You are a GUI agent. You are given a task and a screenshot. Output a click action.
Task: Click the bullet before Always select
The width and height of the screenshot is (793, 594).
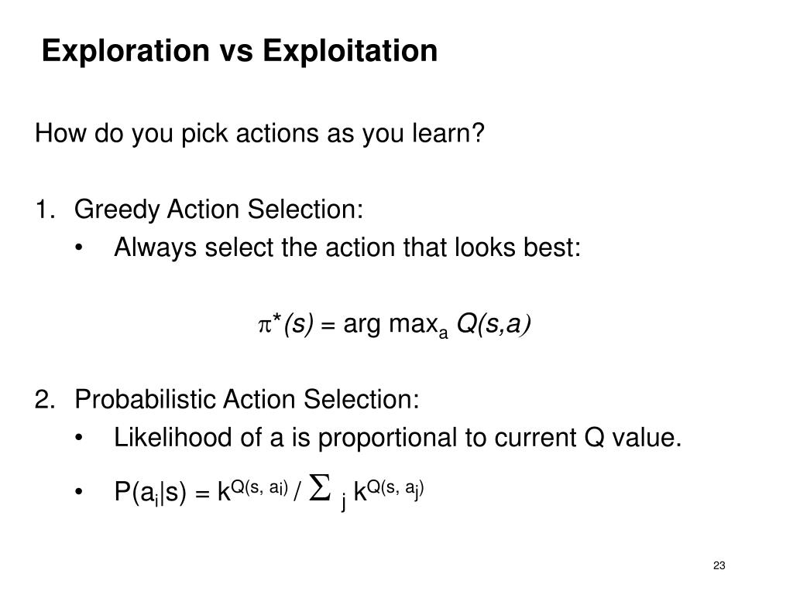click(x=78, y=248)
